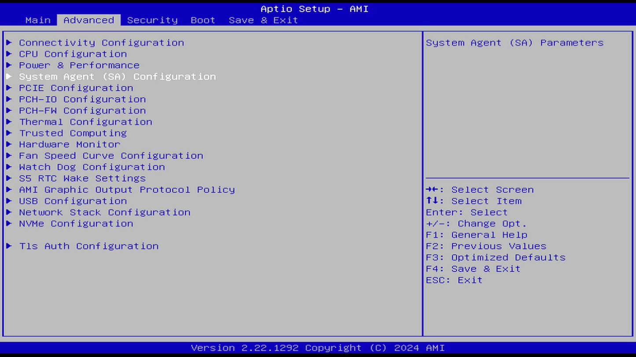This screenshot has height=357, width=636.
Task: Select USB Configuration
Action: click(x=73, y=201)
